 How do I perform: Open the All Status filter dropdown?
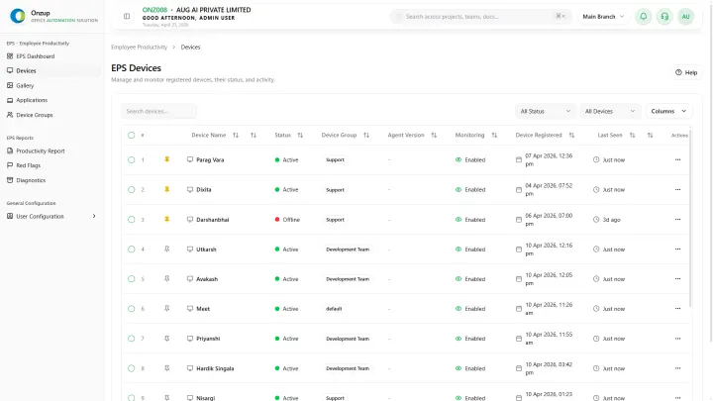(546, 111)
